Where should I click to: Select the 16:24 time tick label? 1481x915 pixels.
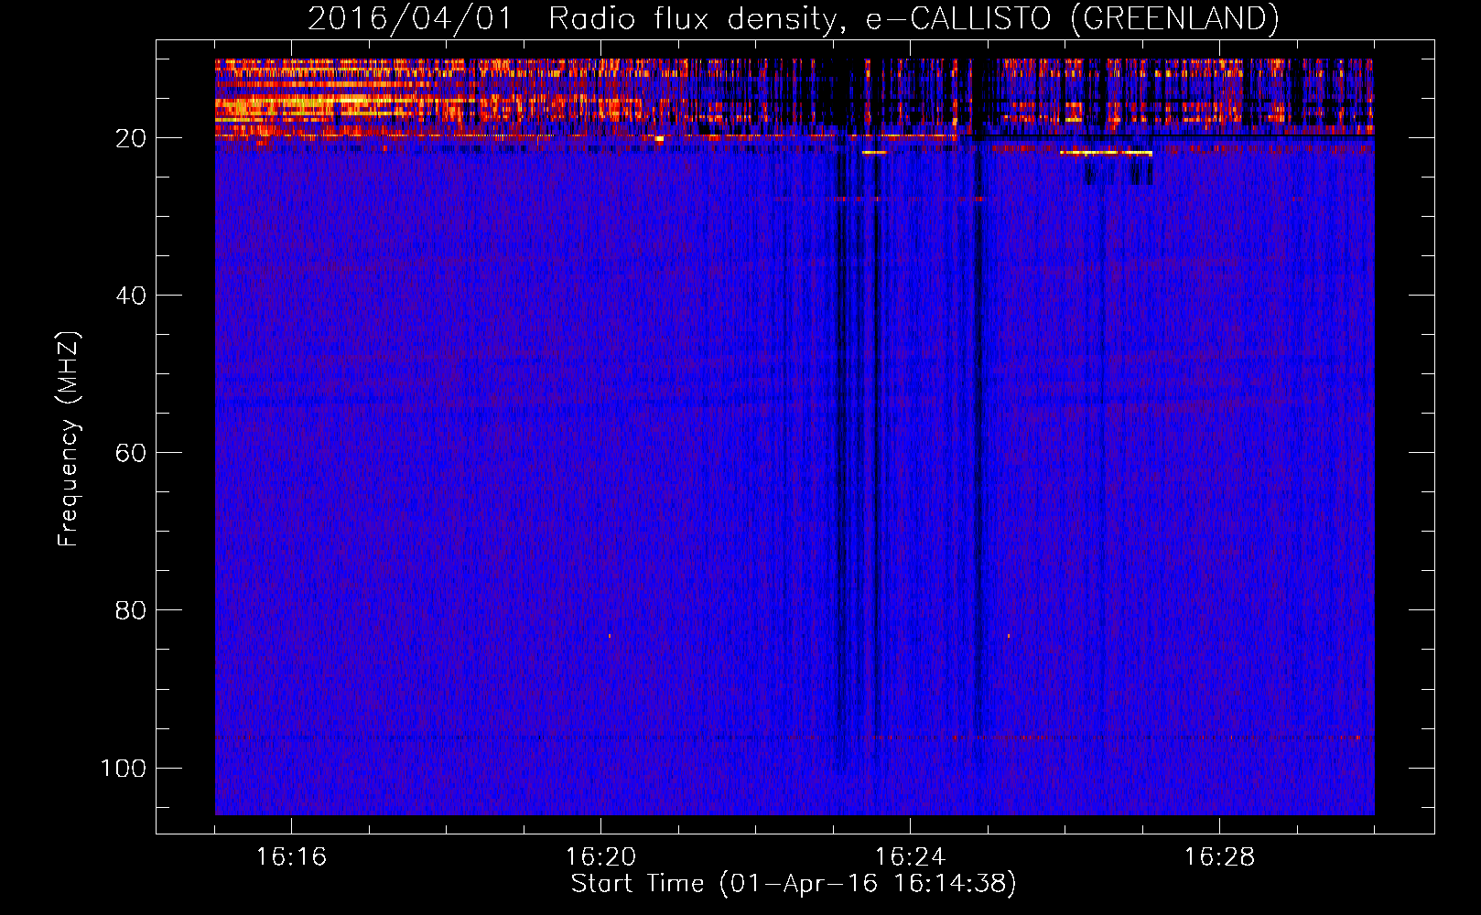point(910,857)
